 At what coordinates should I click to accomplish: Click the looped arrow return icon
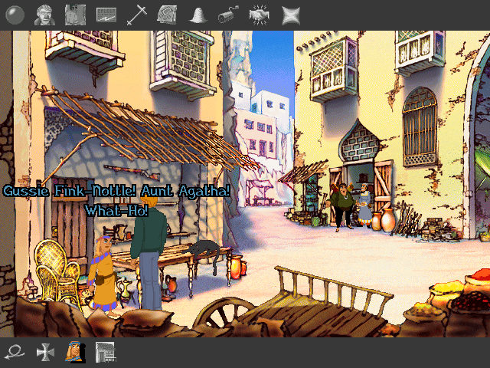coord(14,352)
